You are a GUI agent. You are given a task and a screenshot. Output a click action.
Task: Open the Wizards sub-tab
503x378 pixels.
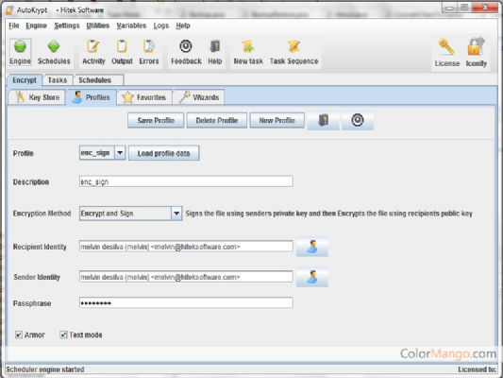199,97
